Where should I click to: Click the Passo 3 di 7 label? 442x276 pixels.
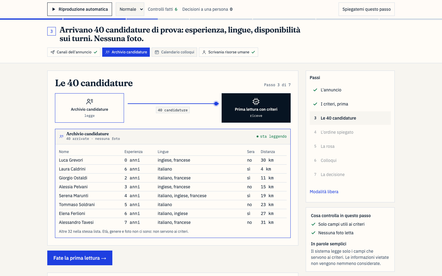277,85
